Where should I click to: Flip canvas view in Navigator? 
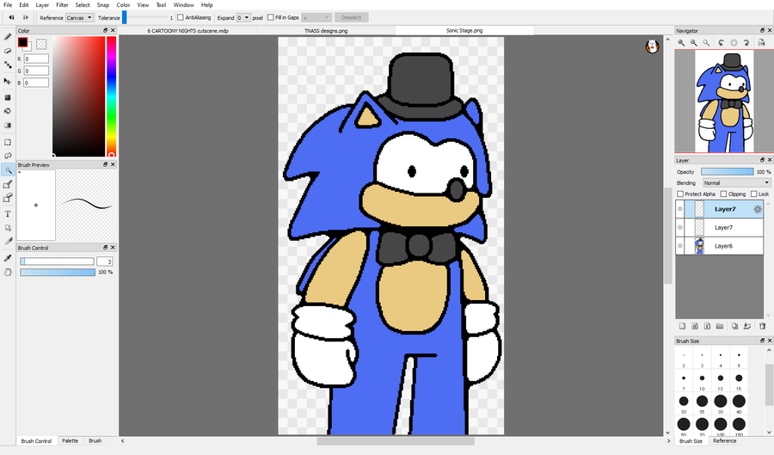click(761, 43)
